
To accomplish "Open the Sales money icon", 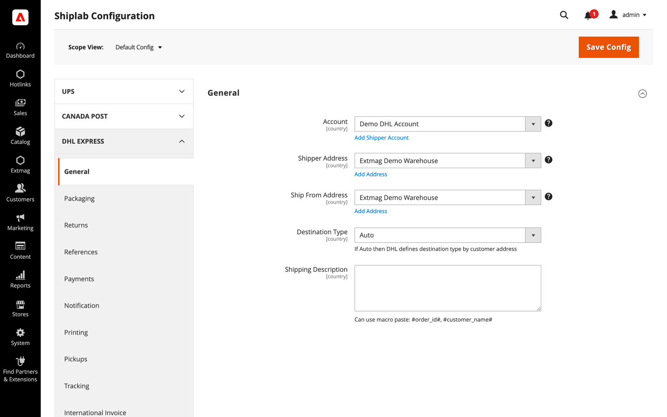I will click(x=20, y=103).
